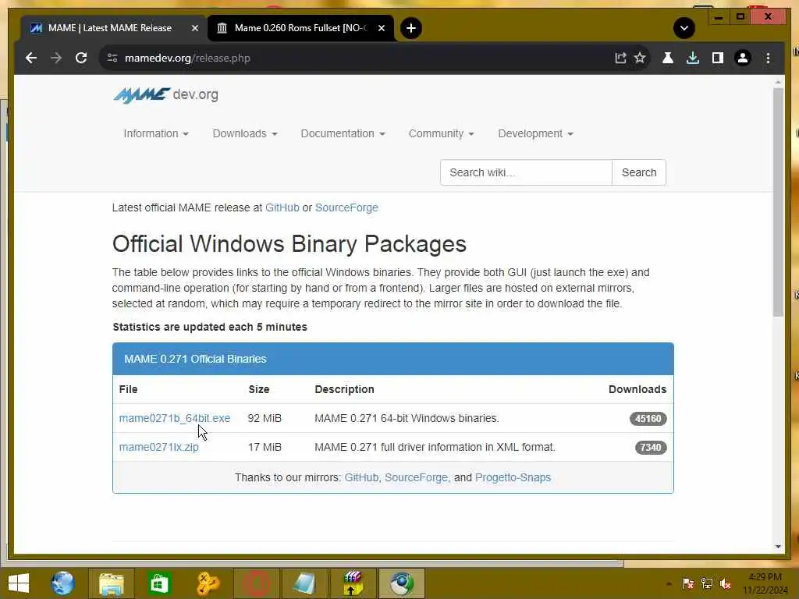Click the address bar URL mamedev.org/release.php
Screen dimensions: 799x599
point(187,58)
